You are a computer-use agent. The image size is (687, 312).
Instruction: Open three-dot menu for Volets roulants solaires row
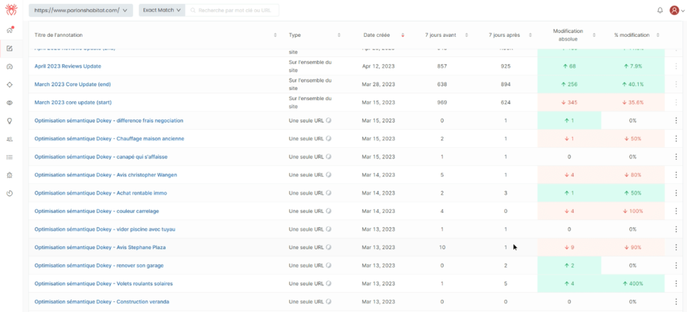[676, 284]
